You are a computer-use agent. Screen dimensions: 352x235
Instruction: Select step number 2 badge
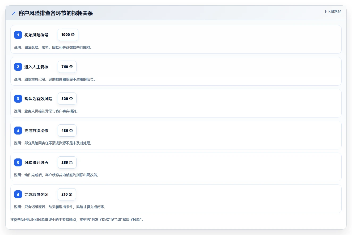18,67
